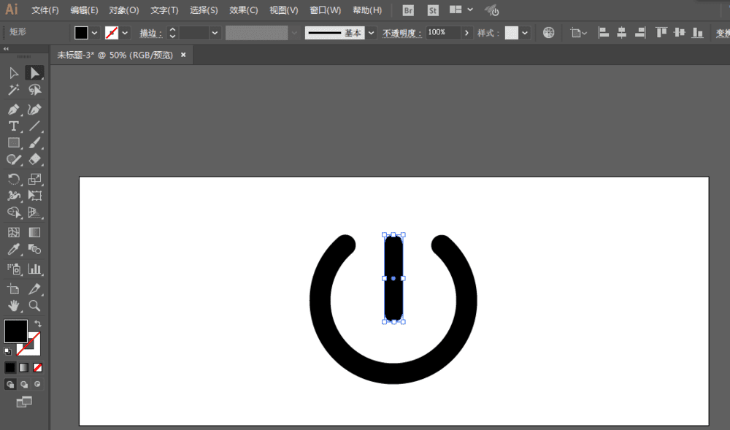The height and width of the screenshot is (430, 730).
Task: Select the Lasso tool
Action: point(34,90)
